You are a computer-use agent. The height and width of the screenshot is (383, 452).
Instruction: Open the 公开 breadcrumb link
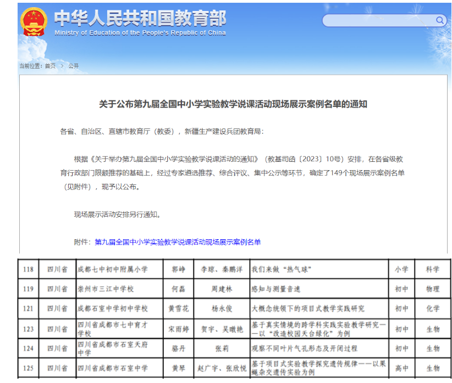[74, 66]
